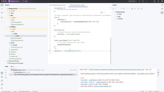
Task: Click Gradle analyze dependencies magnifier icon
Action: [x=141, y=9]
